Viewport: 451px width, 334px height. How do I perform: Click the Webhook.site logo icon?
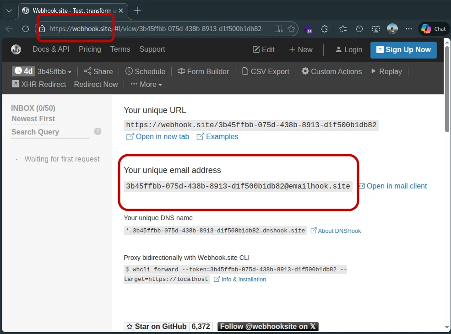click(16, 49)
